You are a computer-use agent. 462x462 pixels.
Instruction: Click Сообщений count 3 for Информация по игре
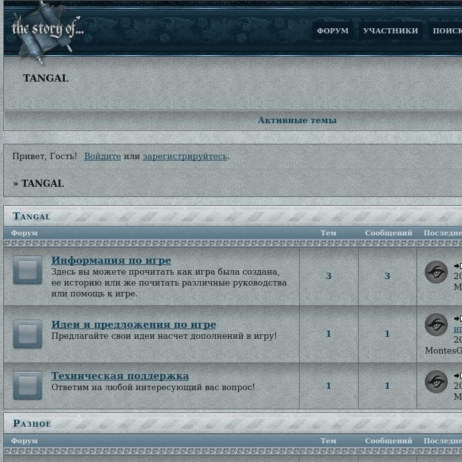point(387,276)
